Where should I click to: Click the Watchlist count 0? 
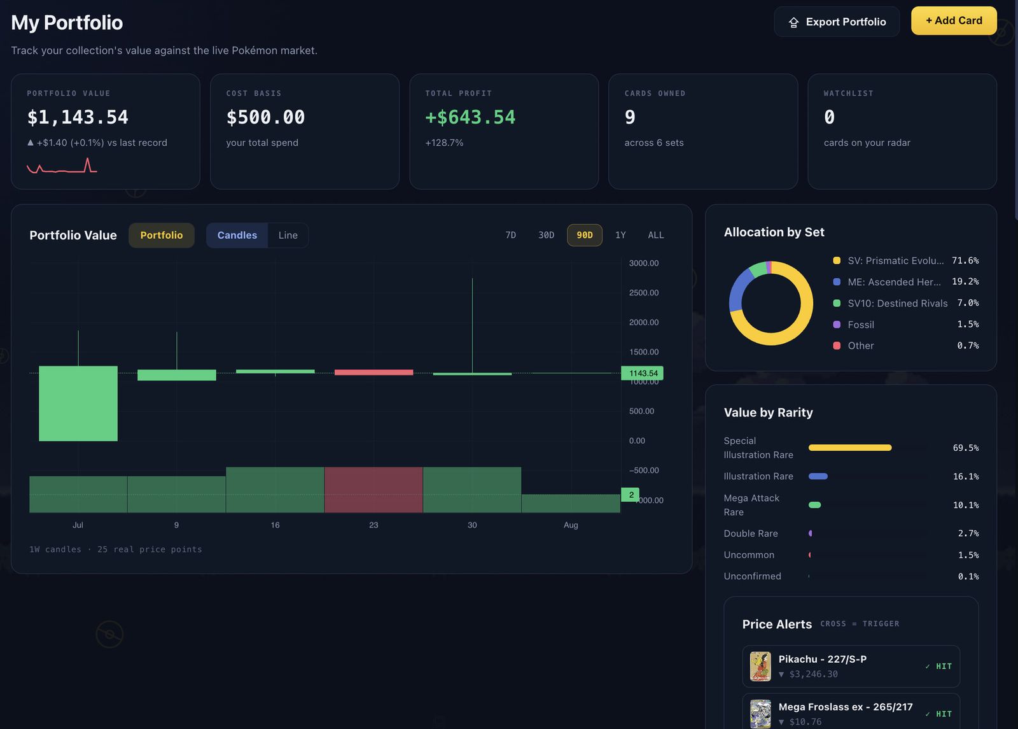[829, 117]
